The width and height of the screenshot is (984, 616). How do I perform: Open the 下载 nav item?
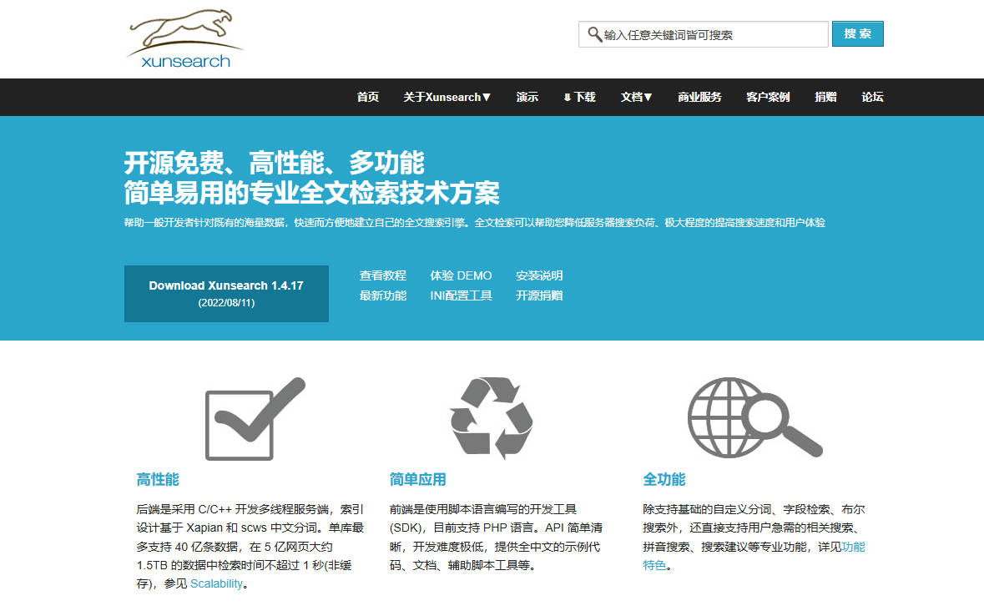click(x=579, y=97)
